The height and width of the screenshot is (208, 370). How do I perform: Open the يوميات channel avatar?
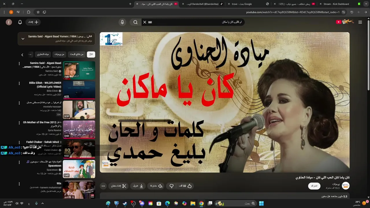click(345, 186)
